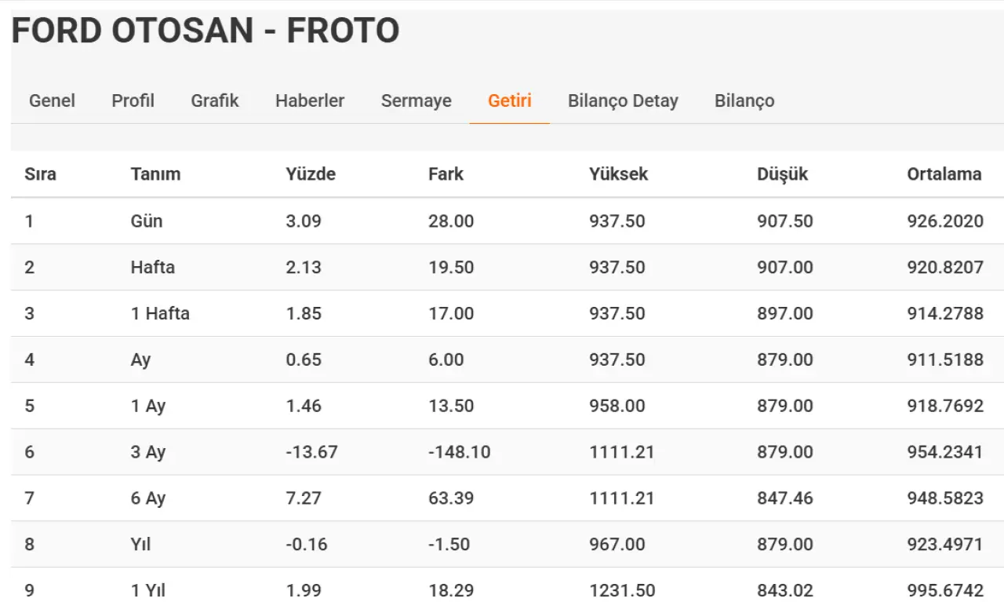Switch to the Profil tab
This screenshot has height=602, width=1004.
point(133,100)
